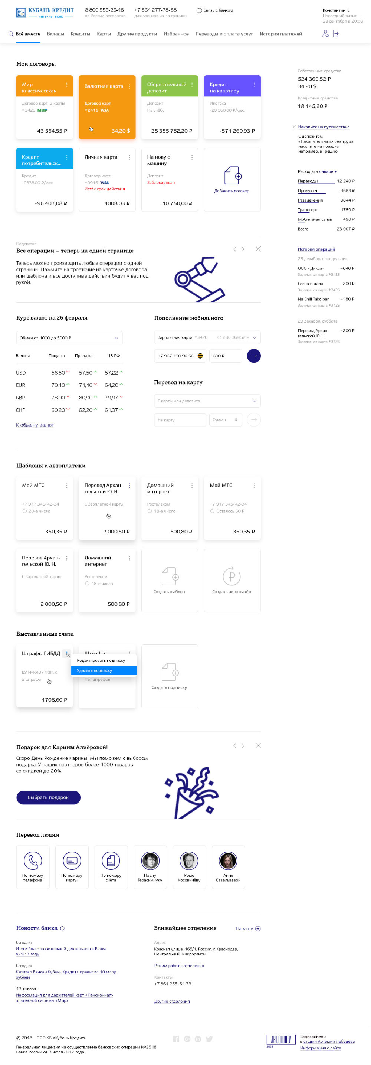Viewport: 371px width, 1065px height.
Task: Click the На карту input field
Action: [x=180, y=419]
